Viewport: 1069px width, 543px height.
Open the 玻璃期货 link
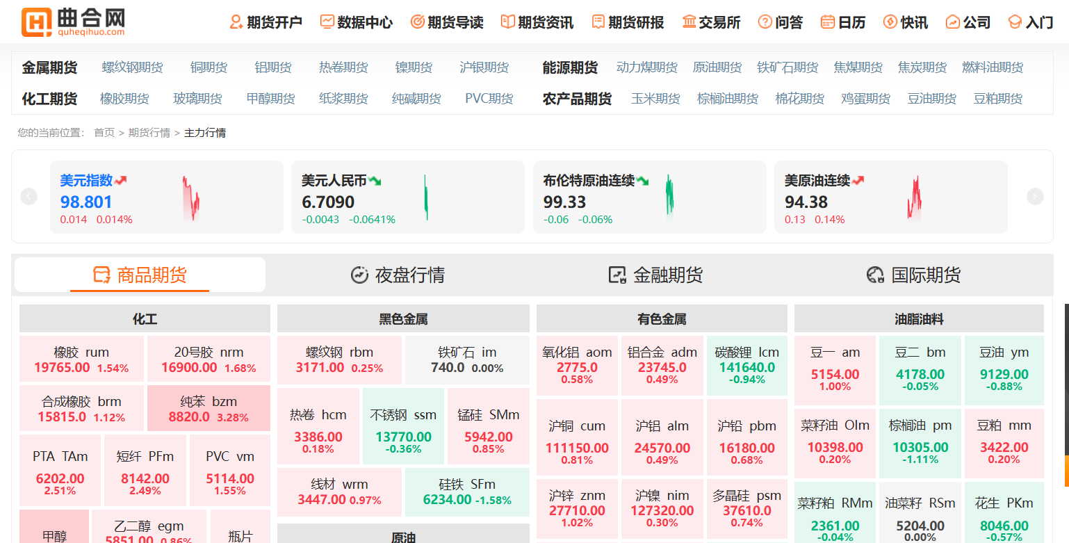(x=197, y=99)
